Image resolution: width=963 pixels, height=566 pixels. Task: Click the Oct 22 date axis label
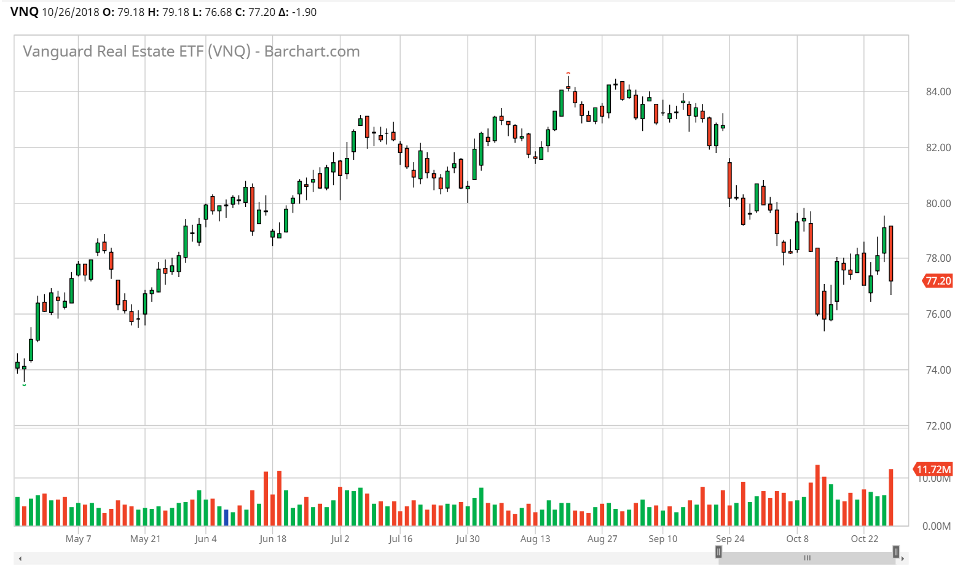click(x=865, y=539)
